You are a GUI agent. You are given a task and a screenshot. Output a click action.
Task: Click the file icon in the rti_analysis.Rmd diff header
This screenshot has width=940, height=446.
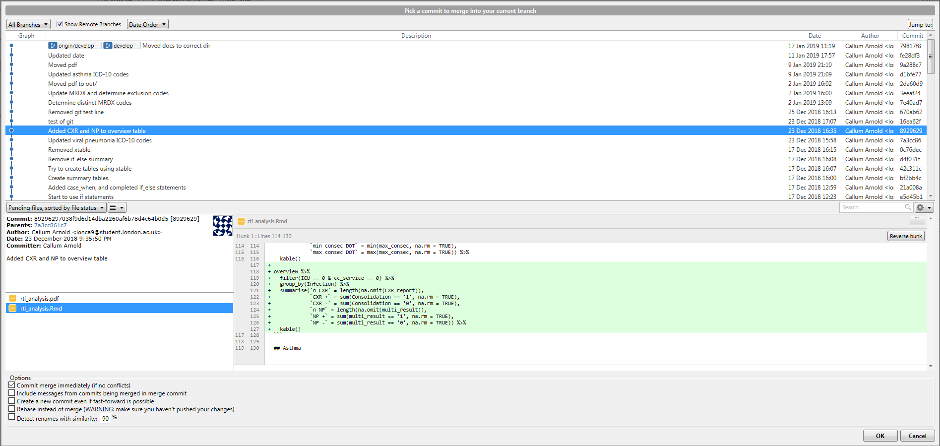pyautogui.click(x=241, y=221)
